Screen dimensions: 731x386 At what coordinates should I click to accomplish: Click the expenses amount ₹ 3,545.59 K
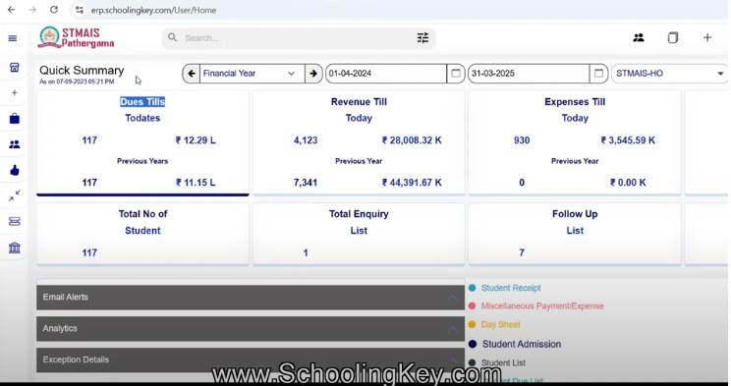(x=628, y=140)
